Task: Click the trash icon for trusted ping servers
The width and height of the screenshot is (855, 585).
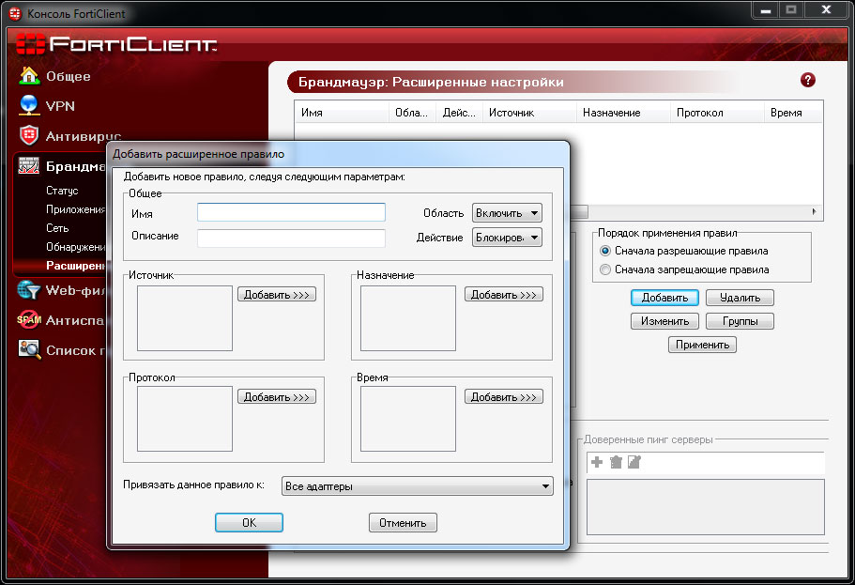Action: 616,462
